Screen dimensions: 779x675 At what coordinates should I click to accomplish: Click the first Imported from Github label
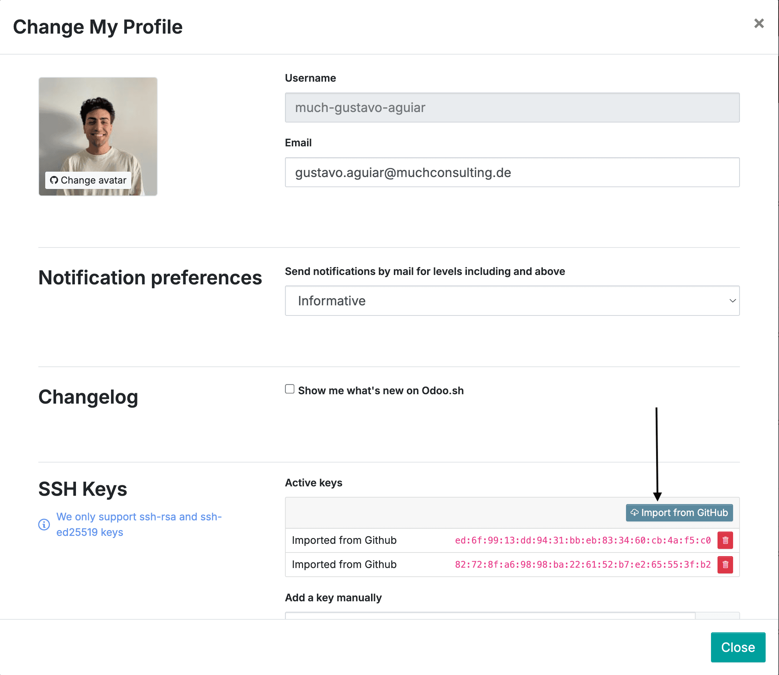pos(344,540)
